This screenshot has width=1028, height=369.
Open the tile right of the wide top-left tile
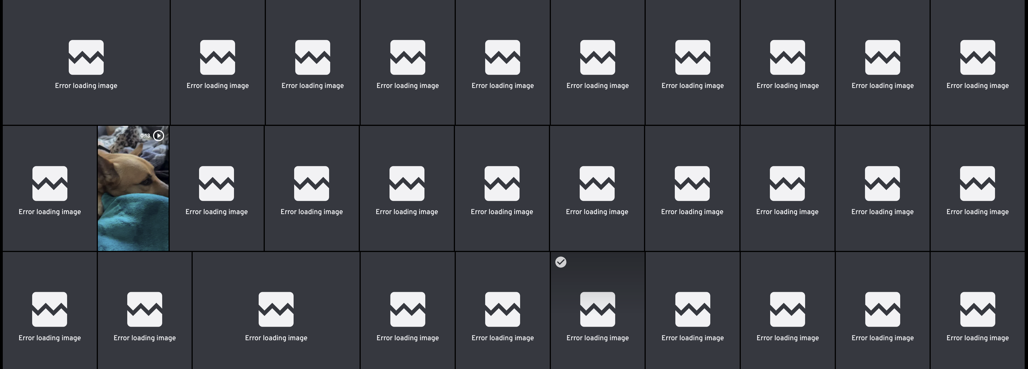pos(217,62)
